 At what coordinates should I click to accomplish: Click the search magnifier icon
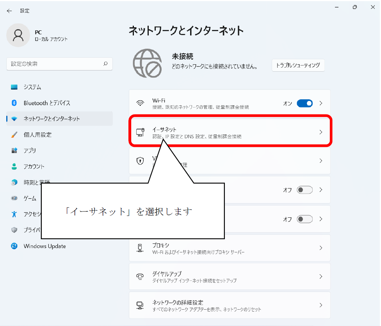tap(105, 64)
